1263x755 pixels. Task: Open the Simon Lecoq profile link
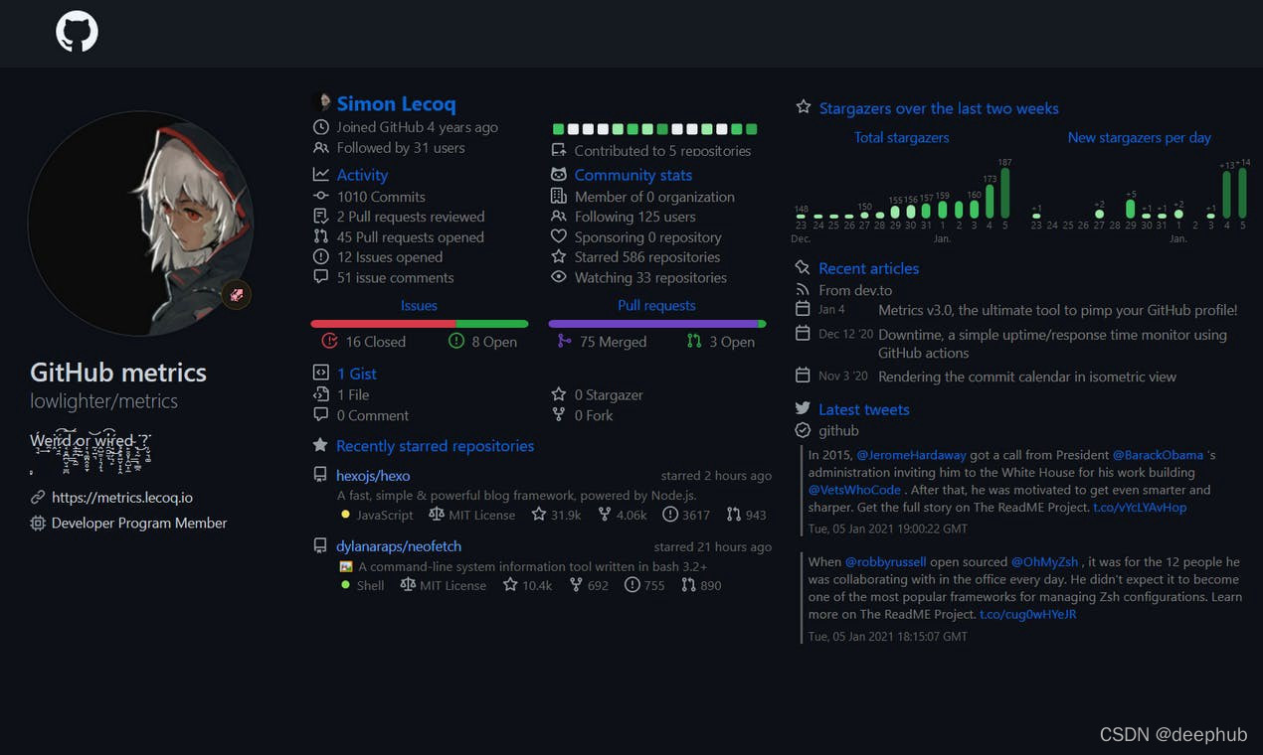coord(396,103)
